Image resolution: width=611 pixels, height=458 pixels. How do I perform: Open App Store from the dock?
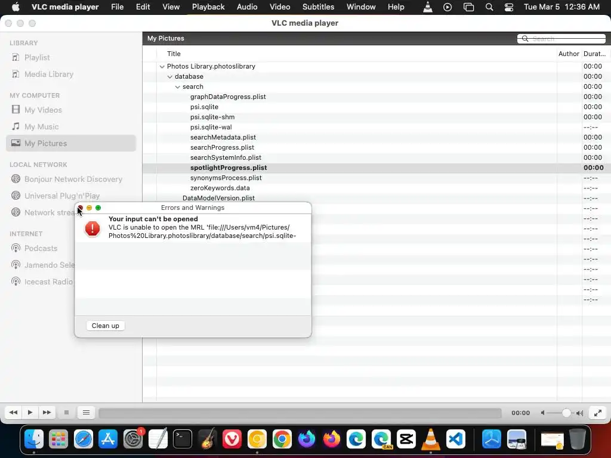click(x=108, y=440)
